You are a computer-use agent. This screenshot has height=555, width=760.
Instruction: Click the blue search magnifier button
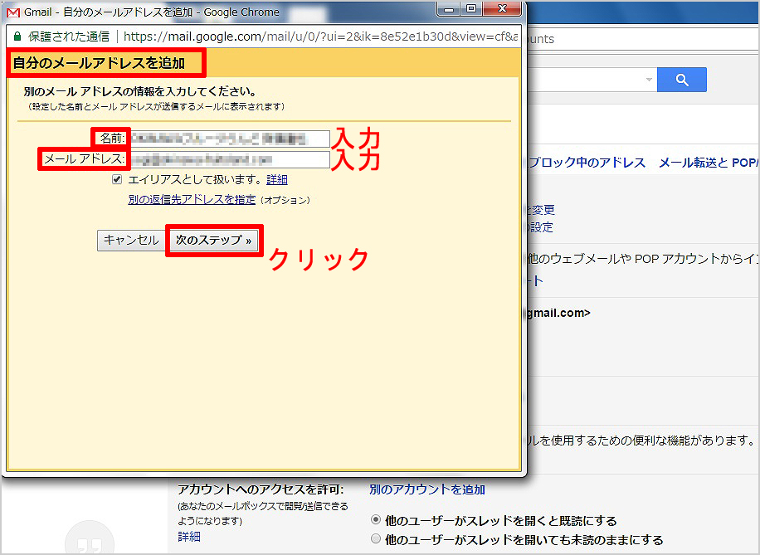click(x=681, y=80)
